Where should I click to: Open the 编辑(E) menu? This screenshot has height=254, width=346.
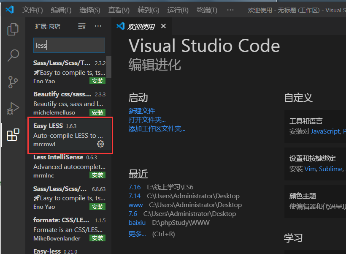pos(61,10)
